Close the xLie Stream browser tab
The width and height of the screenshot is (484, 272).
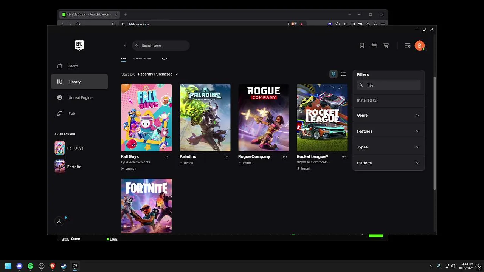click(x=116, y=15)
